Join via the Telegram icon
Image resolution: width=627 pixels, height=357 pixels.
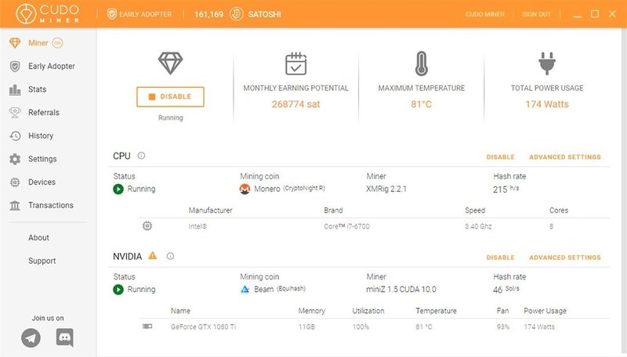[31, 338]
